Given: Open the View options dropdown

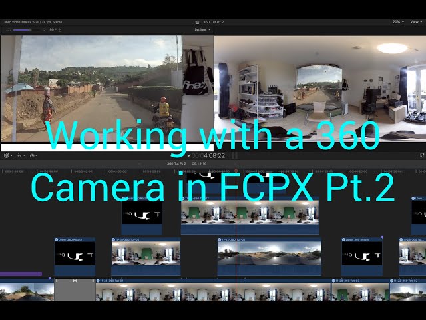Looking at the screenshot, I should tap(416, 22).
